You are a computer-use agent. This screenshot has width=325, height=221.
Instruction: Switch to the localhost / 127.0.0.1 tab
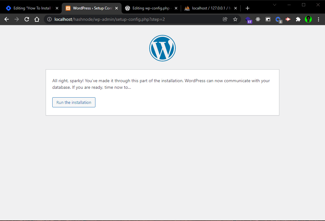click(x=210, y=8)
